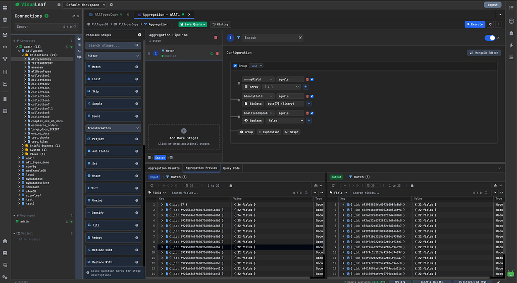
Task: Open query History
Action: (x=220, y=24)
